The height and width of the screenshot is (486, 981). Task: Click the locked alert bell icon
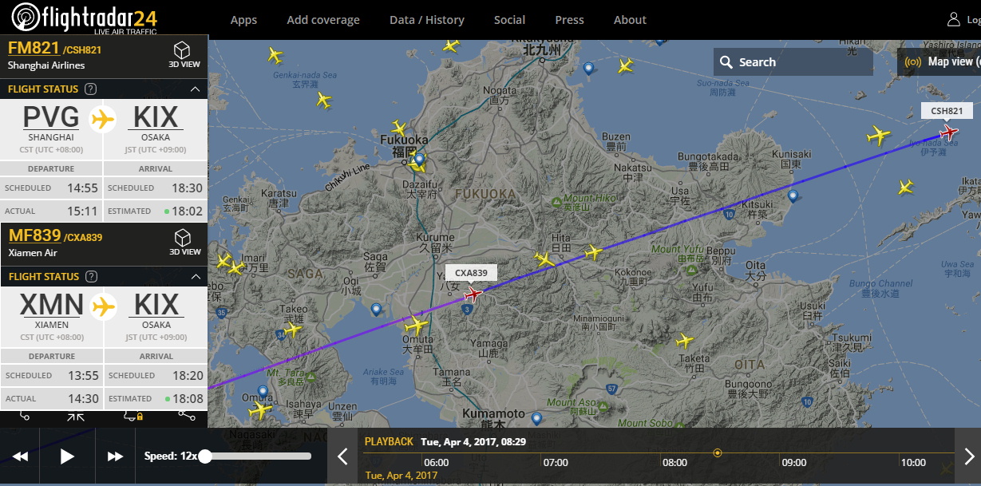click(x=133, y=415)
